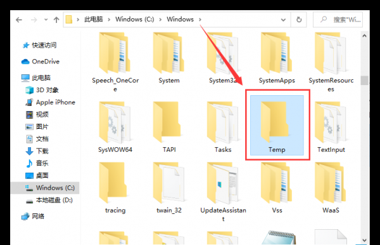This screenshot has width=380, height=245.
Task: Open 视频 folder in the sidebar
Action: click(37, 114)
